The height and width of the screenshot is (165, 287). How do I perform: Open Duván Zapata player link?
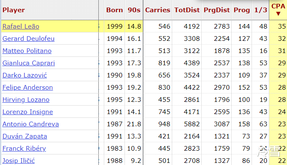[x=25, y=136]
